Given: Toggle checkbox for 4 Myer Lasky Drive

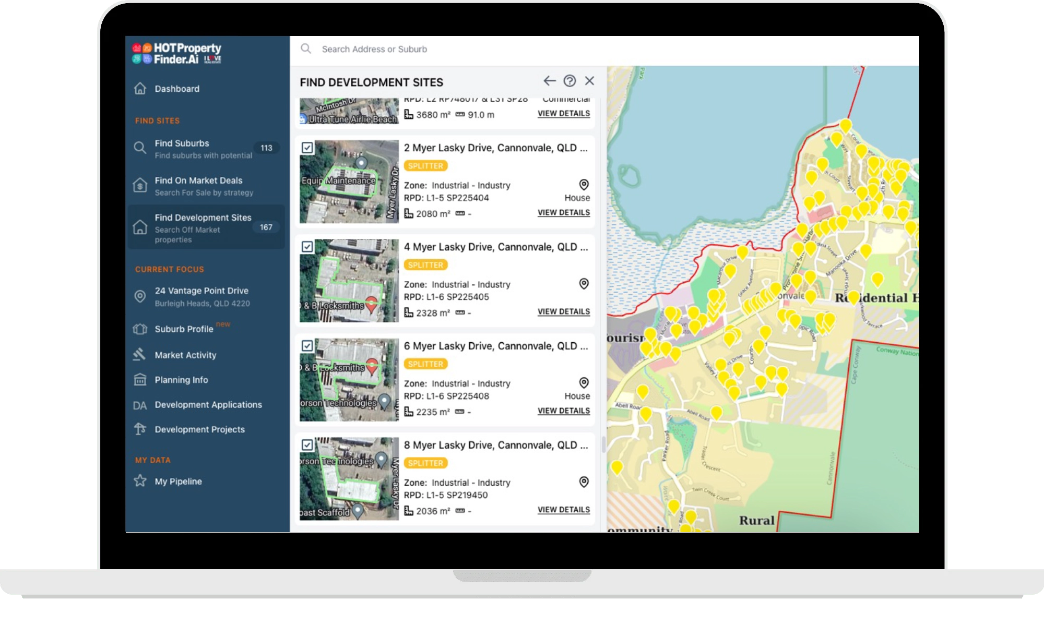Looking at the screenshot, I should (307, 247).
